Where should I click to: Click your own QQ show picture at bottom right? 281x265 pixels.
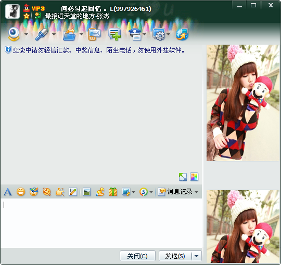click(243, 227)
